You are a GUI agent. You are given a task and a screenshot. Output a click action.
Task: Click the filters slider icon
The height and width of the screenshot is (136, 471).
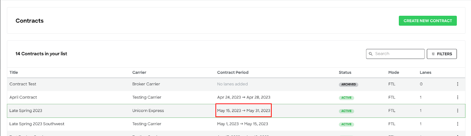point(433,54)
